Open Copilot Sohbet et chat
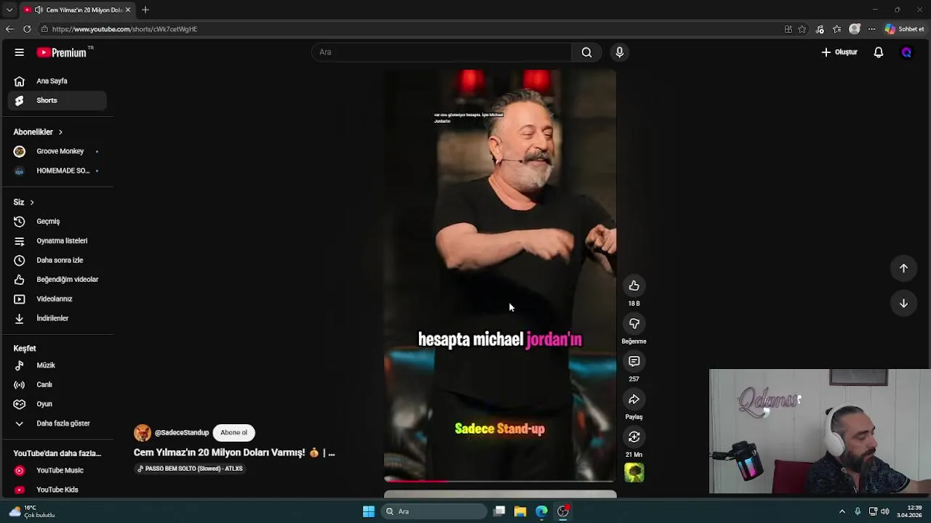Image resolution: width=931 pixels, height=523 pixels. [x=905, y=29]
